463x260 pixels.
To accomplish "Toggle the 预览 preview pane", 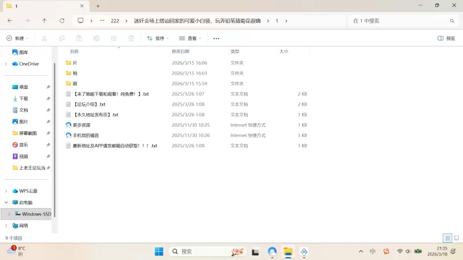I will tap(446, 38).
